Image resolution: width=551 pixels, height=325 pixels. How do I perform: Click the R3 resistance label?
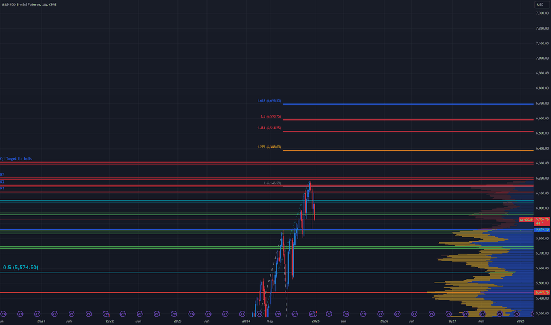pyautogui.click(x=2, y=175)
